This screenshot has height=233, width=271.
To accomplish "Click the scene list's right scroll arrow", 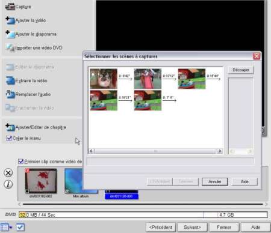I will point(220,151).
